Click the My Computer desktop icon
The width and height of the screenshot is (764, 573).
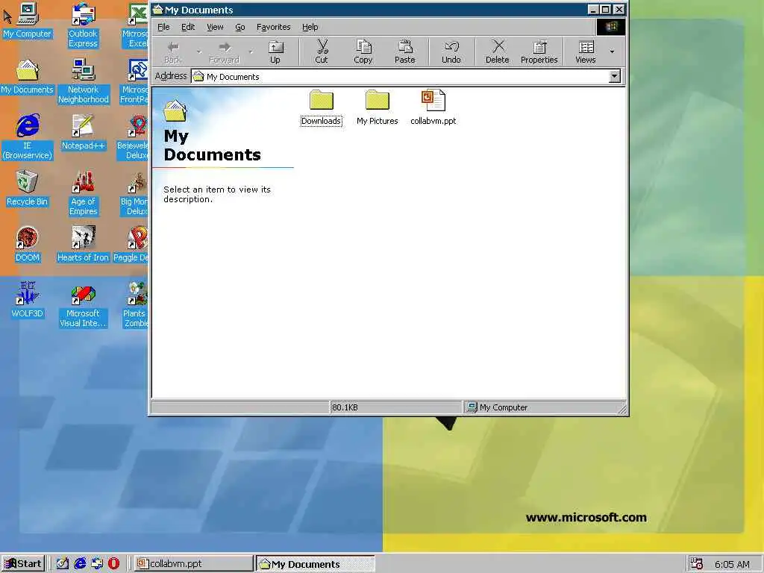pos(28,20)
